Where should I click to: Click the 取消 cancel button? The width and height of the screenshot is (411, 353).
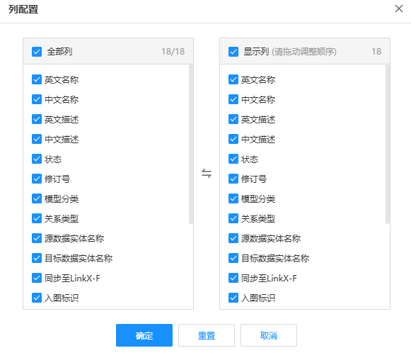tap(269, 335)
